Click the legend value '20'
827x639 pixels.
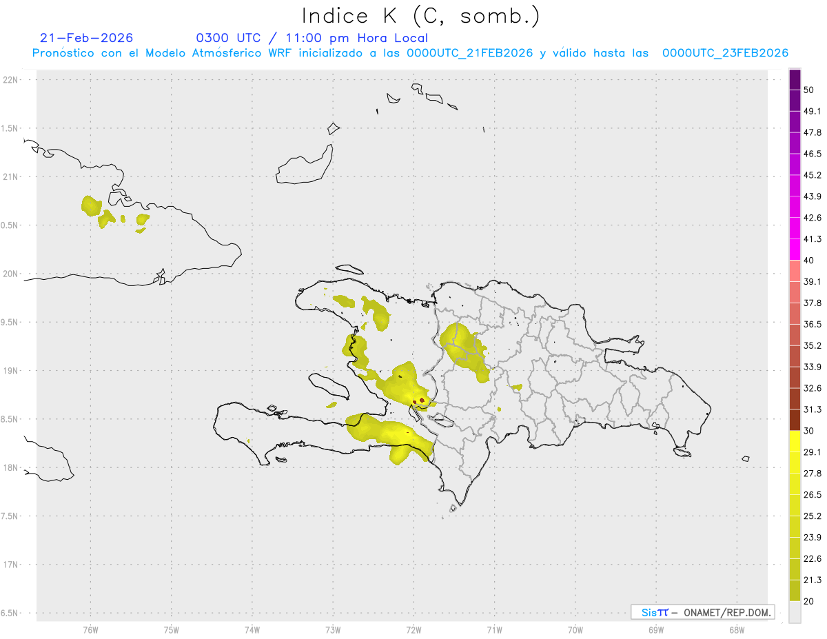pyautogui.click(x=809, y=601)
